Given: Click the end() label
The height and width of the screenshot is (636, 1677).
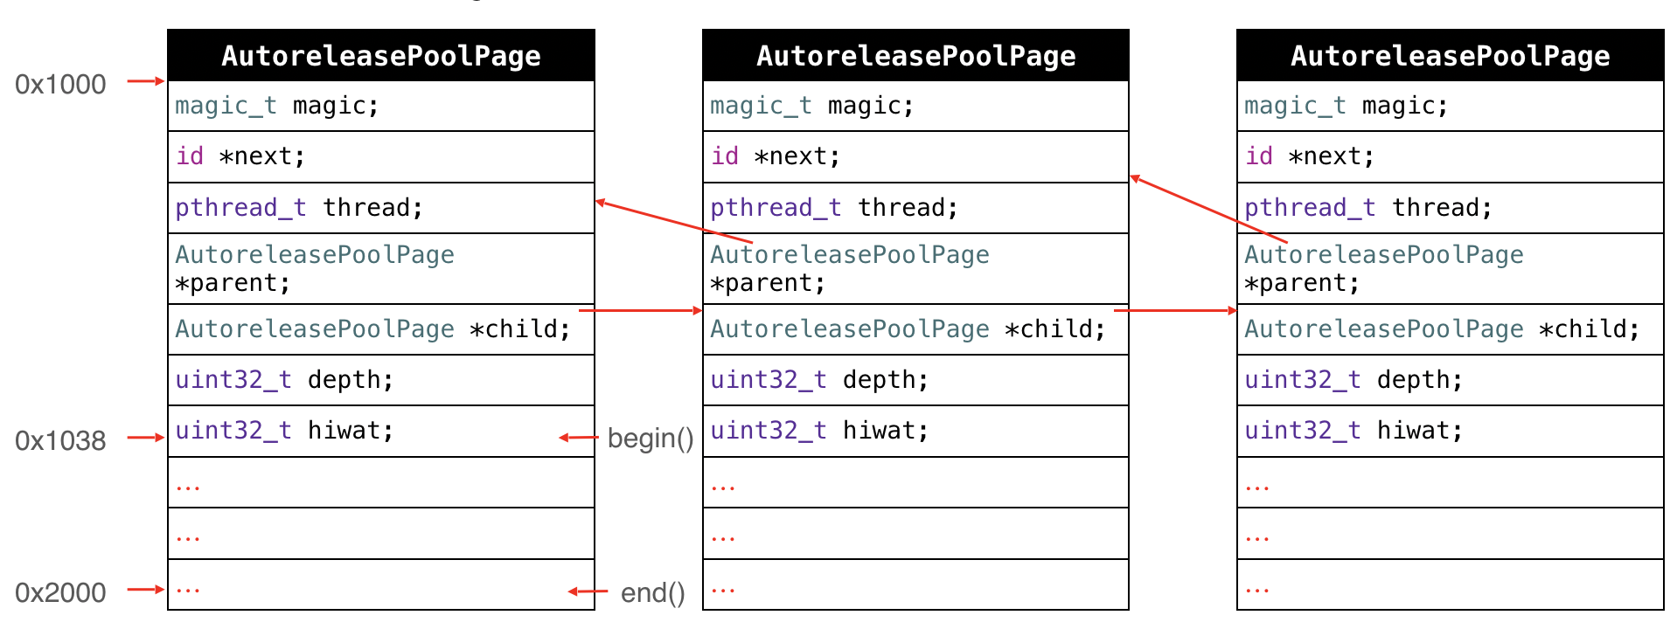Looking at the screenshot, I should click(653, 593).
